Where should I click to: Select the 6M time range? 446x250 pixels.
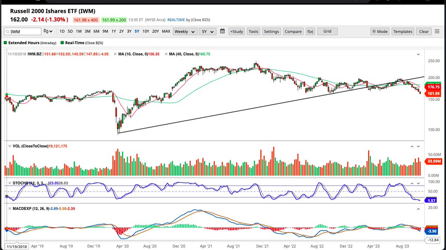click(96, 32)
